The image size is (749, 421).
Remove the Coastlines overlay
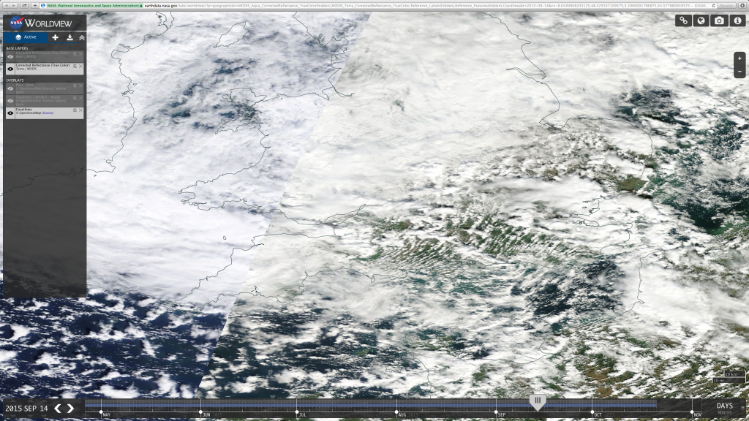coord(80,110)
